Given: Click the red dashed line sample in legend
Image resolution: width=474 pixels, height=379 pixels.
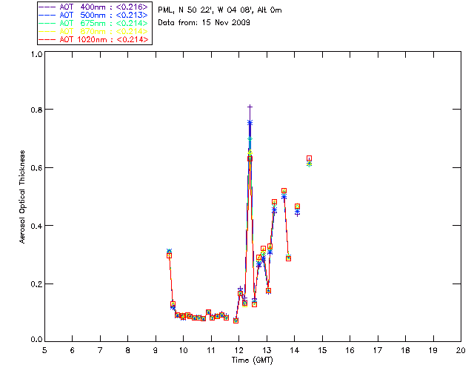Looking at the screenshot, I should click(x=47, y=39).
